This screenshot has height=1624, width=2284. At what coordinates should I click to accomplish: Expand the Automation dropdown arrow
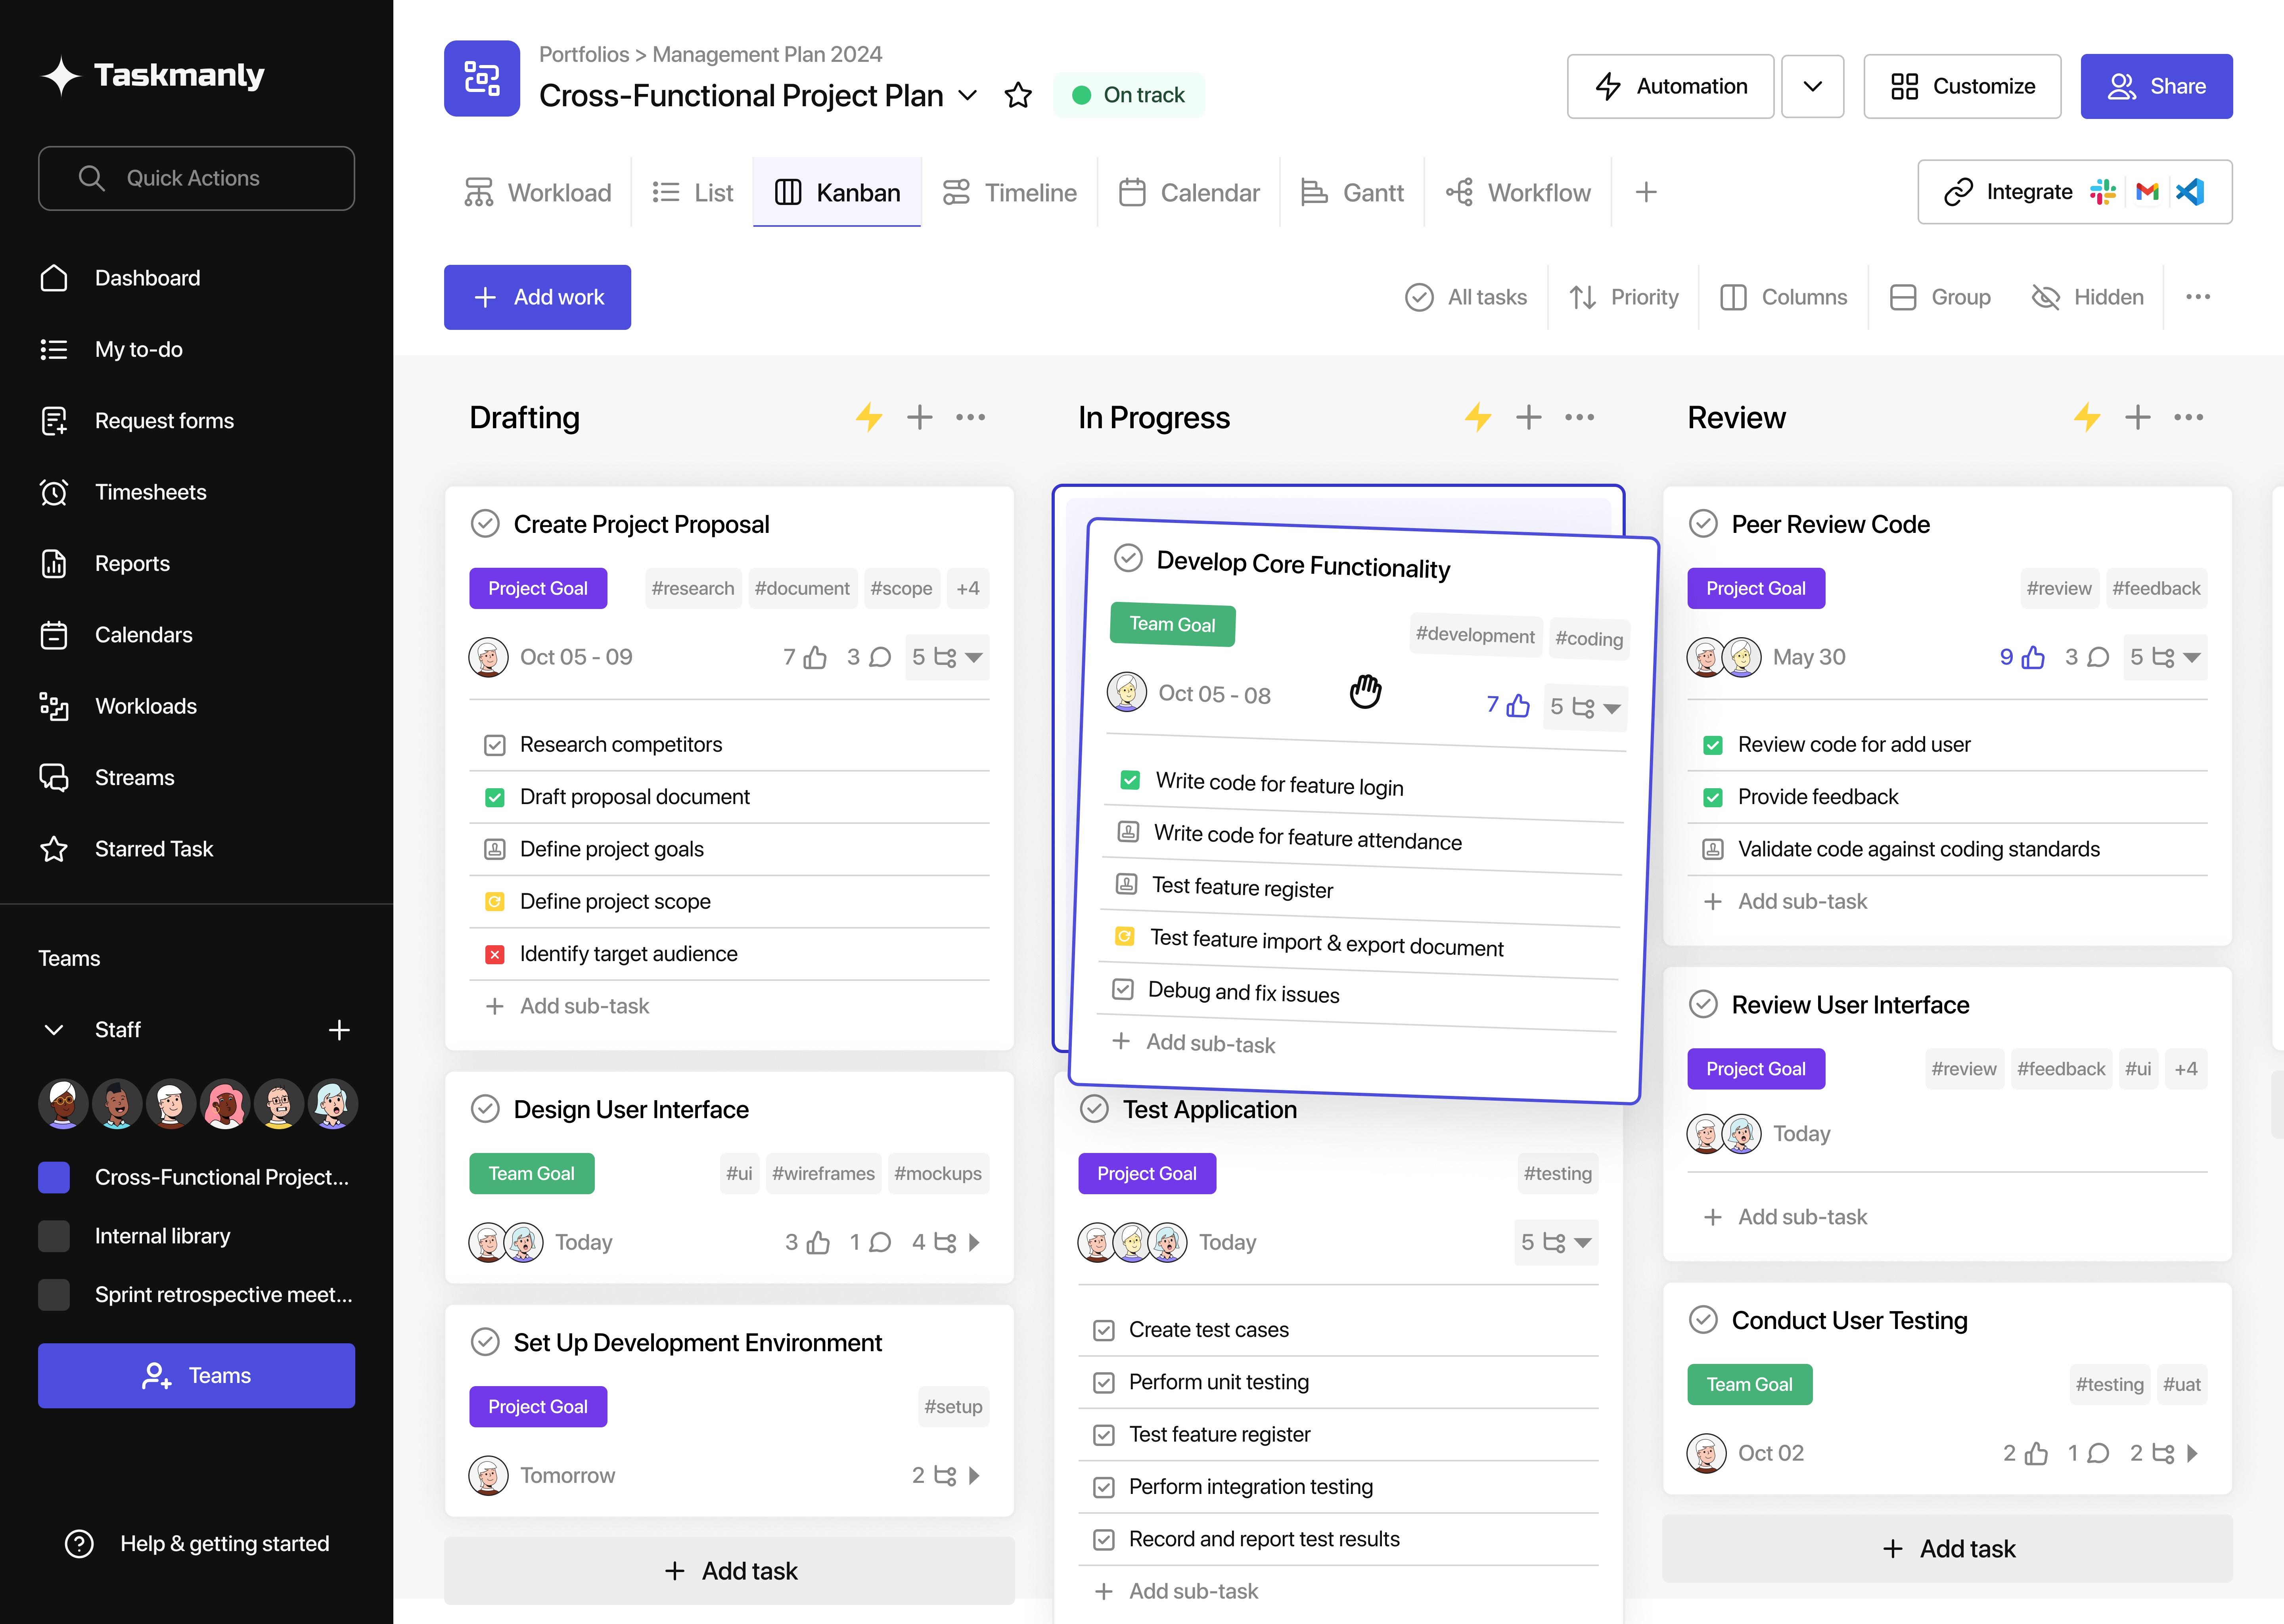tap(1813, 86)
